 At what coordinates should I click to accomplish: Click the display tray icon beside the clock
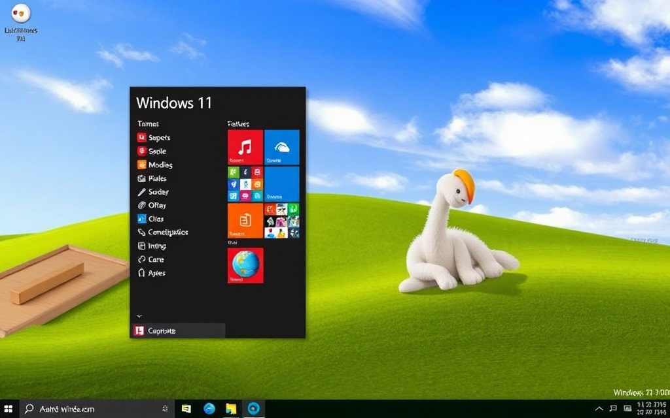pos(627,409)
